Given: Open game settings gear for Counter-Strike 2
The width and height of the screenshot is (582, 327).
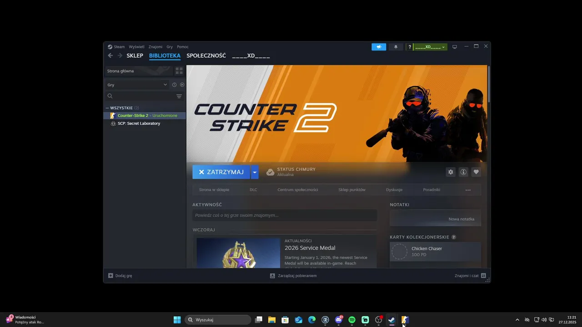Looking at the screenshot, I should click(x=451, y=172).
